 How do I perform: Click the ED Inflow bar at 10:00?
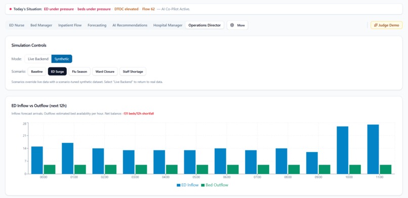tap(342, 150)
